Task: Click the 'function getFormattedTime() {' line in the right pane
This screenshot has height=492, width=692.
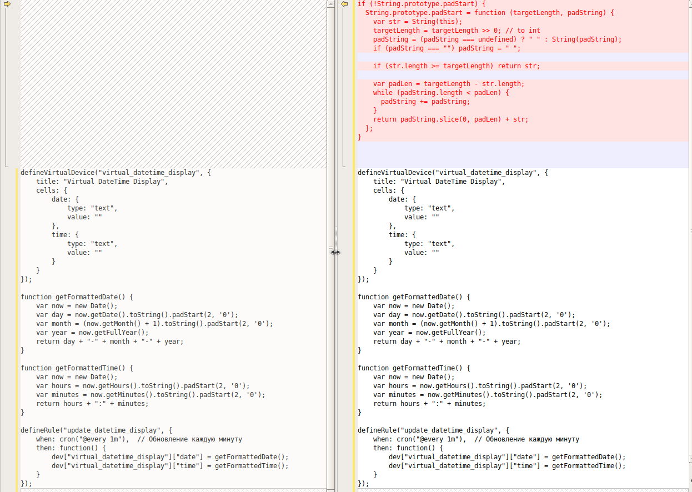Action: [414, 368]
